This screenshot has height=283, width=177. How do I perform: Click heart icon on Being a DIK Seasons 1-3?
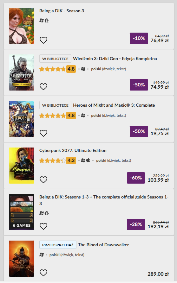(43, 226)
